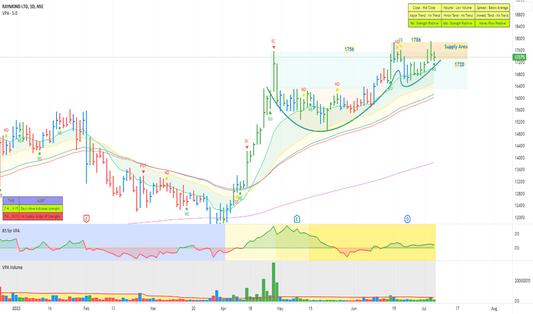Click the ND label near the 17 May bar
This screenshot has width=533, height=314.
point(304,90)
